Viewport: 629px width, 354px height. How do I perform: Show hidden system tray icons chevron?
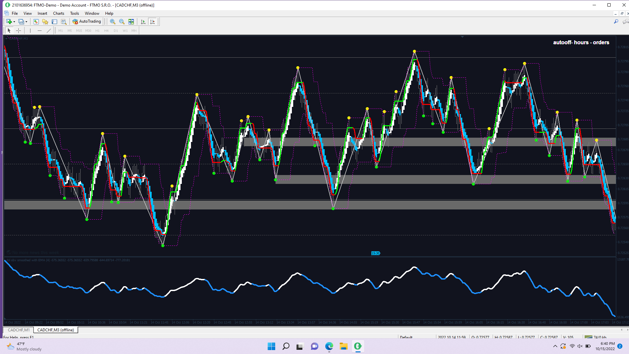pos(555,346)
